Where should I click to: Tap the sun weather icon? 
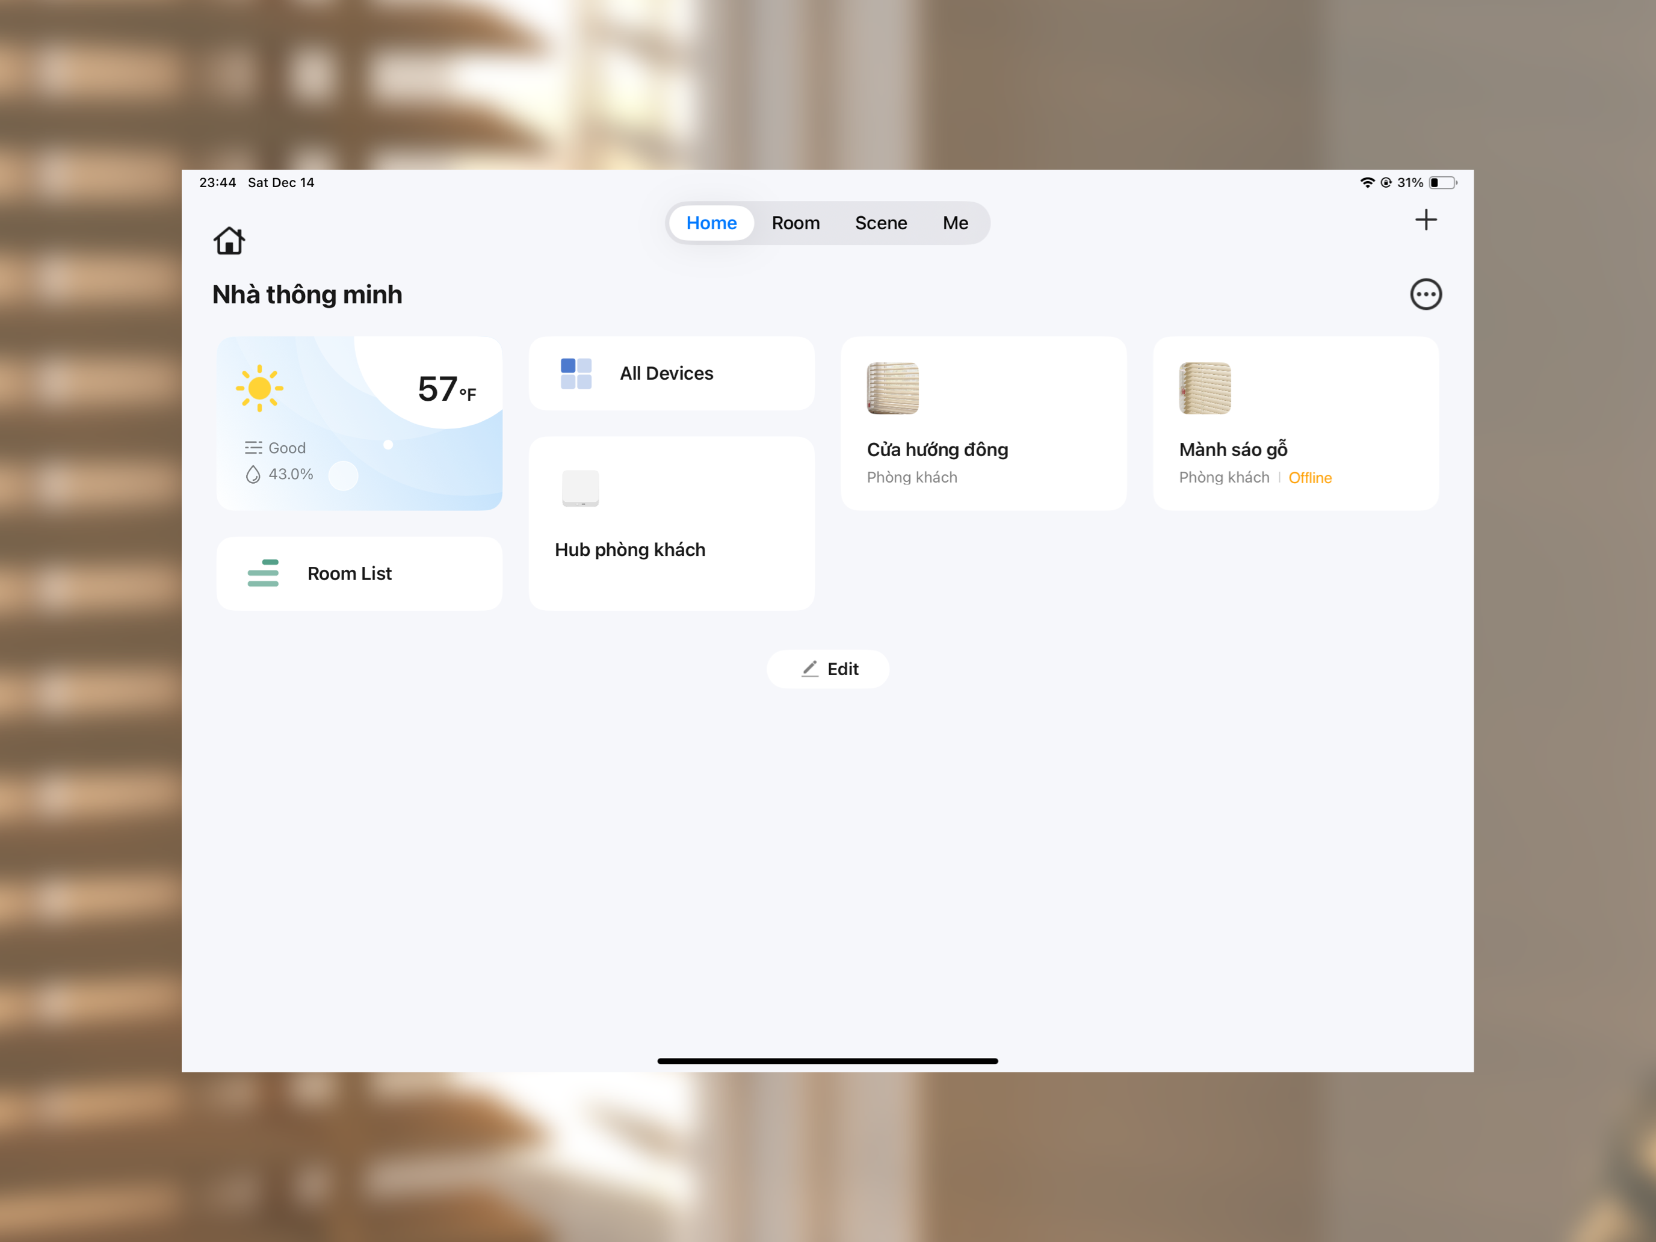point(259,388)
